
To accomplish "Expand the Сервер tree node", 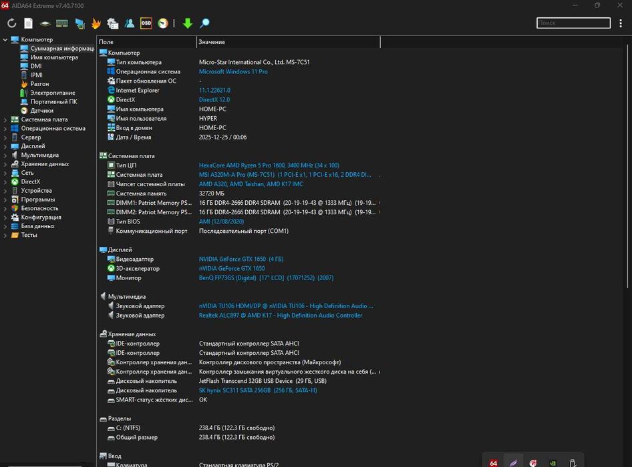I will pyautogui.click(x=5, y=137).
